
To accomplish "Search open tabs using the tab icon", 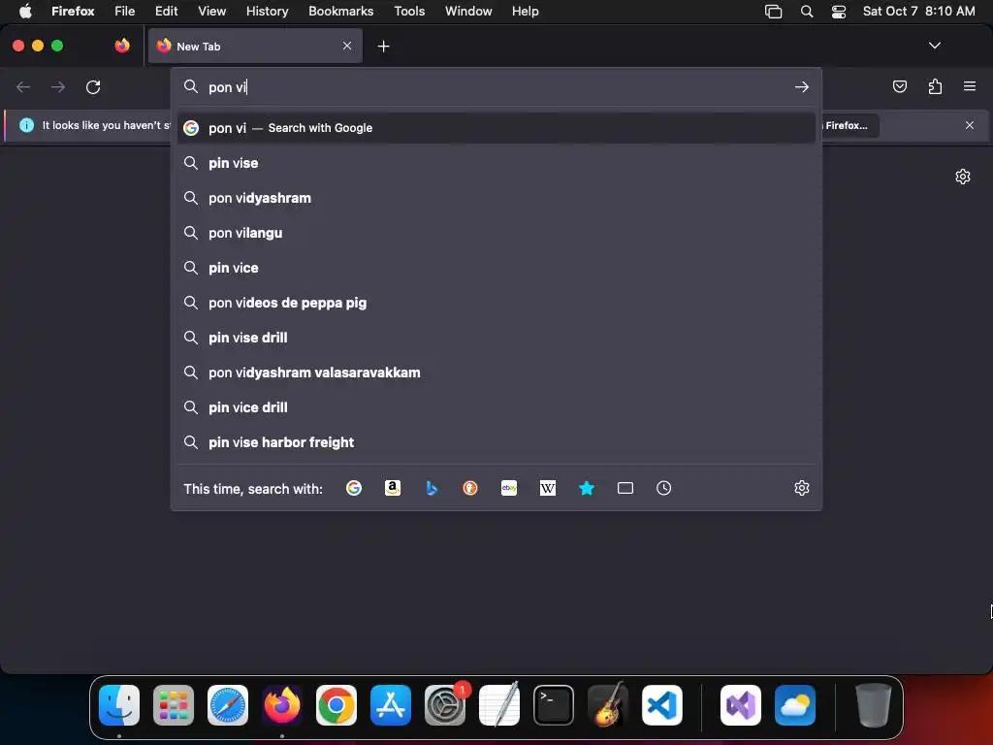I will [x=625, y=488].
